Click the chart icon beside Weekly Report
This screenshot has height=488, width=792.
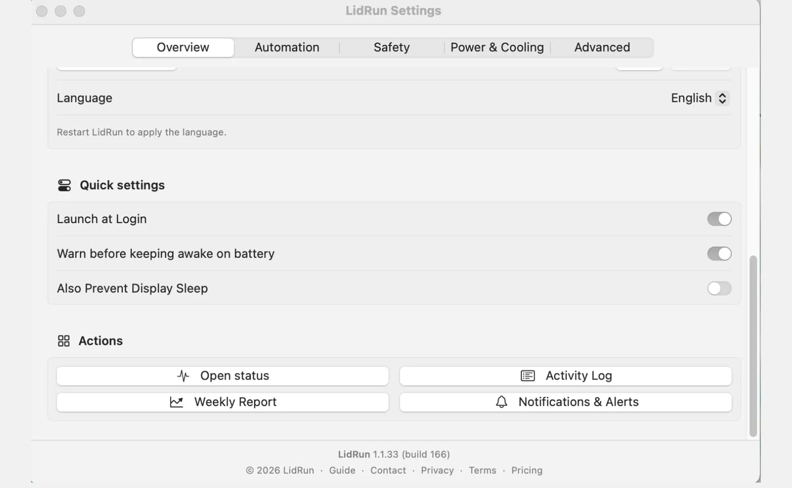pos(176,402)
